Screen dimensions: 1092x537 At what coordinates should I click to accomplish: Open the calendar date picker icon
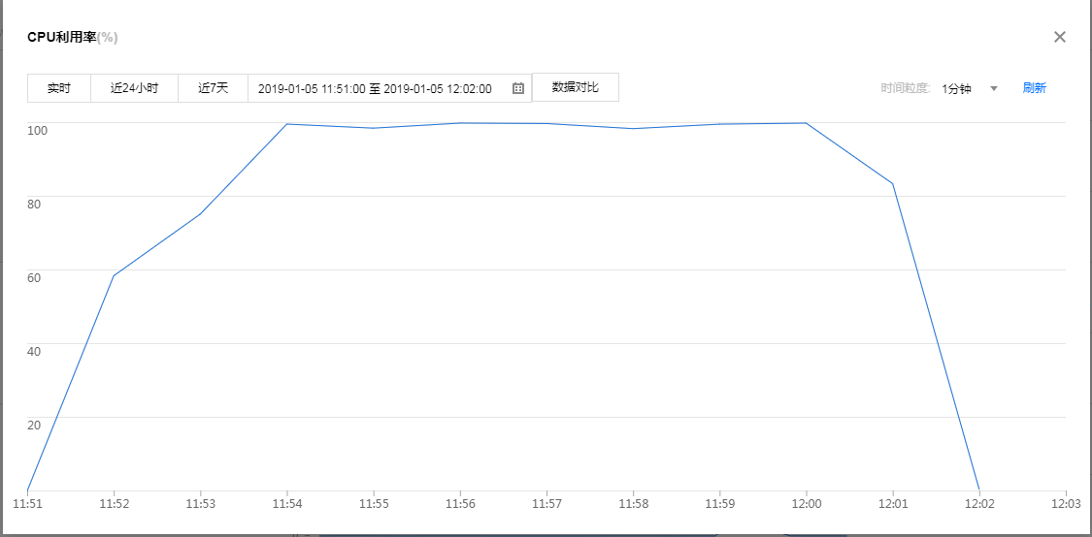pyautogui.click(x=518, y=88)
